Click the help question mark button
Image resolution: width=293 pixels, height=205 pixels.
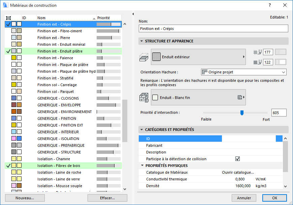click(x=270, y=5)
